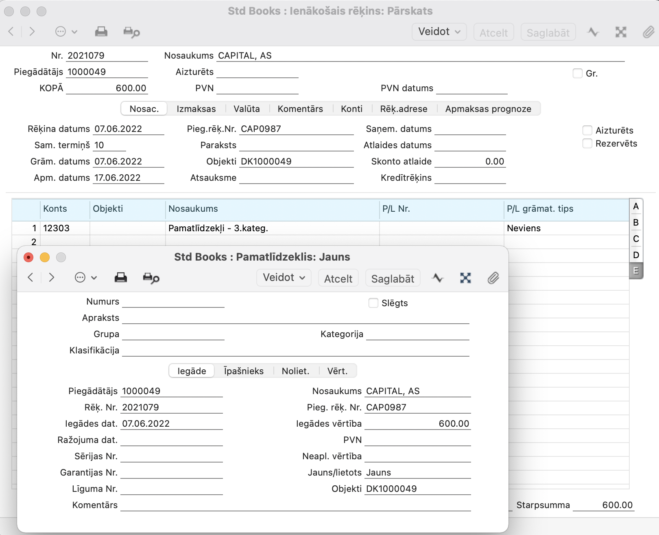Enable the Slēgts checkbox
The width and height of the screenshot is (659, 535).
point(373,303)
